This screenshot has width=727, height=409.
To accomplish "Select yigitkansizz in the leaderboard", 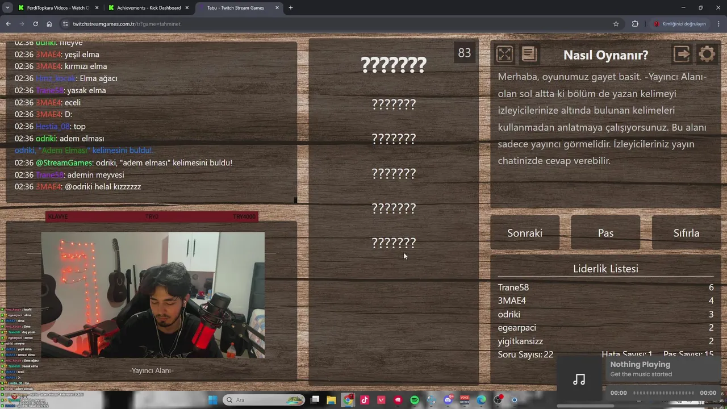I will click(x=520, y=341).
